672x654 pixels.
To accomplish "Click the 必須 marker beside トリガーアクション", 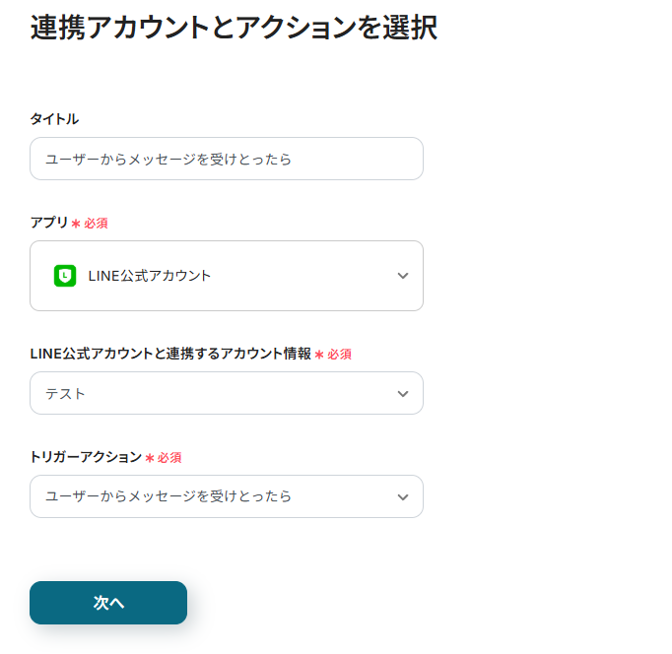I will 168,458.
